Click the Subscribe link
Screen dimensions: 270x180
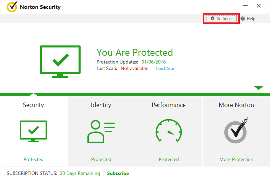pyautogui.click(x=118, y=173)
